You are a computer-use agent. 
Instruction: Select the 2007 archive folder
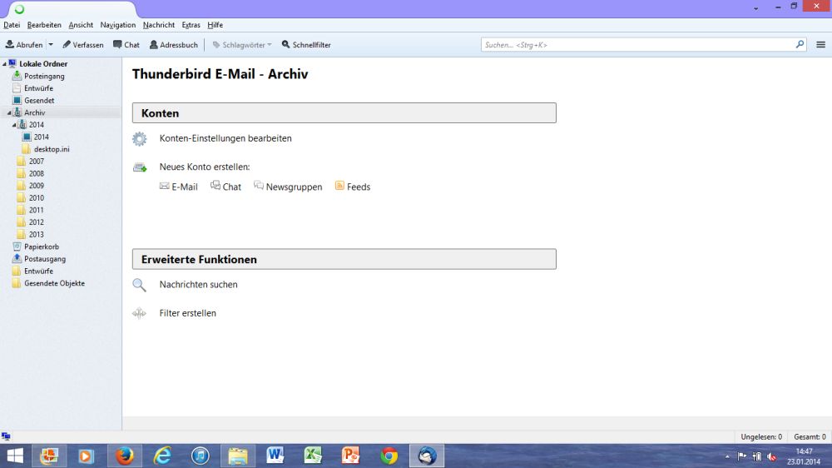click(36, 162)
